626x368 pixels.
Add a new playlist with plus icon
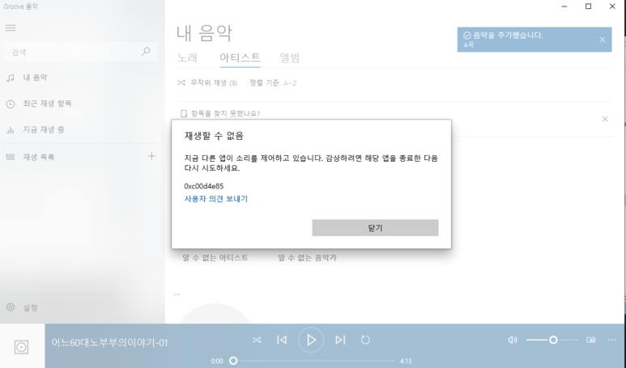click(x=151, y=156)
